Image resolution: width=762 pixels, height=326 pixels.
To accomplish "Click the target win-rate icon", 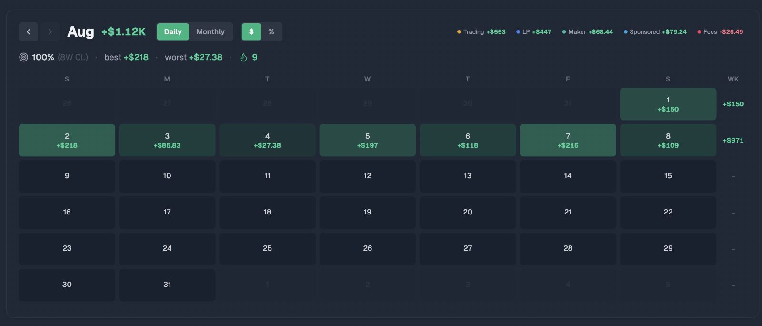I will point(23,57).
